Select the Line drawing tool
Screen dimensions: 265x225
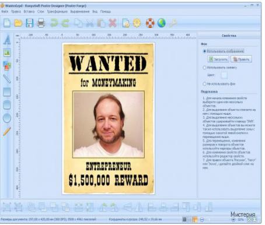click(7, 79)
